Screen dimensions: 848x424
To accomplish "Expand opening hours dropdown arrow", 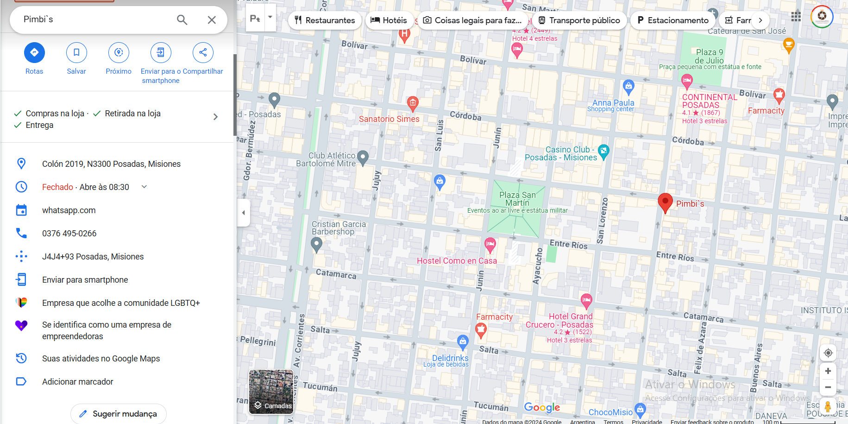I will [x=144, y=187].
